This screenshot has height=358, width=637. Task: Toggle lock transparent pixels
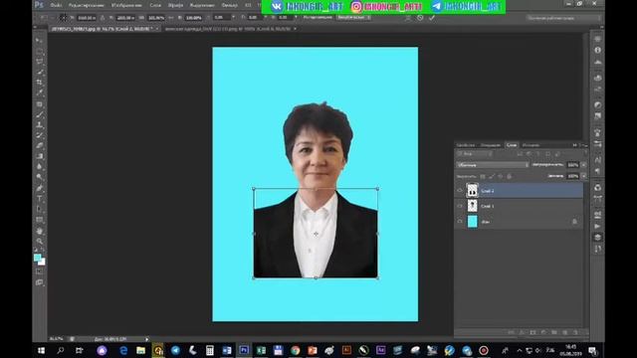click(483, 177)
